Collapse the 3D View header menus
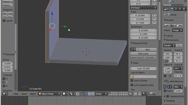The image size is (188, 105). [10, 94]
